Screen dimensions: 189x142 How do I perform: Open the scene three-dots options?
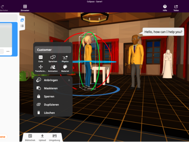pyautogui.click(x=8, y=51)
